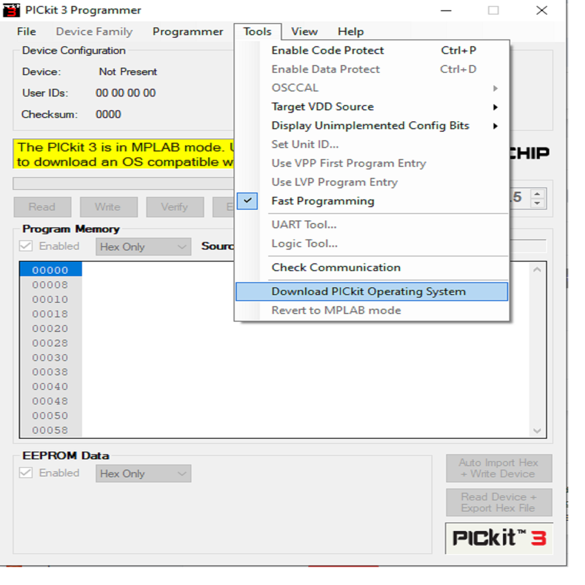Click the PICkit 3 app icon in title bar
585x585 pixels.
[12, 10]
